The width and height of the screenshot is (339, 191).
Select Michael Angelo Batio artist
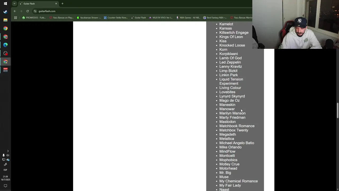point(237,143)
